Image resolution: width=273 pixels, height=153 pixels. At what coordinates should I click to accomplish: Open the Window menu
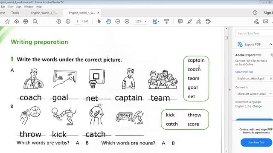[29, 7]
